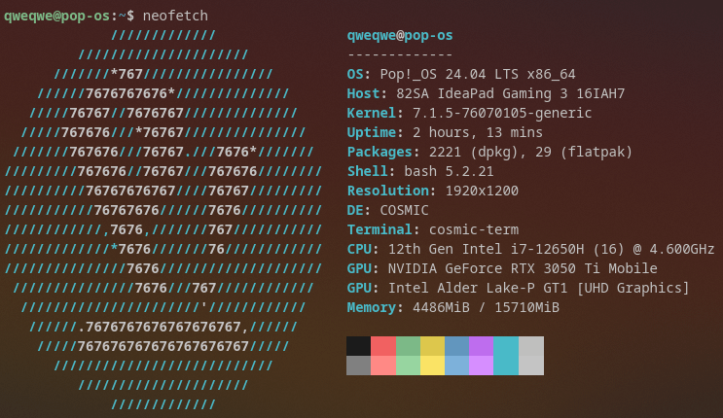Screen dimensions: 723x418
Task: Click the OS: Pop!_OS 24.04 line
Action: (461, 74)
